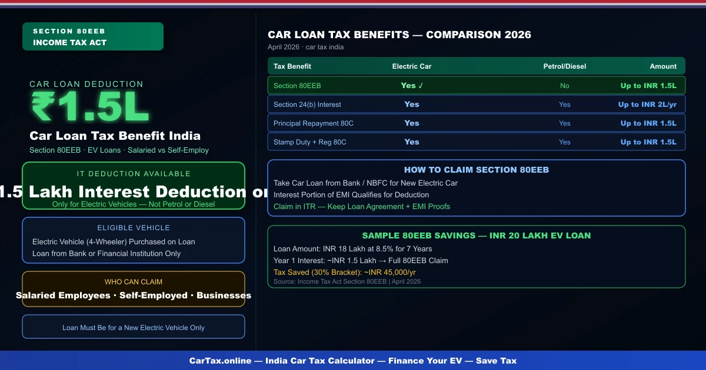The width and height of the screenshot is (706, 370).
Task: Collapse the Loan Must Be for New Electric Vehicle card
Action: [134, 327]
